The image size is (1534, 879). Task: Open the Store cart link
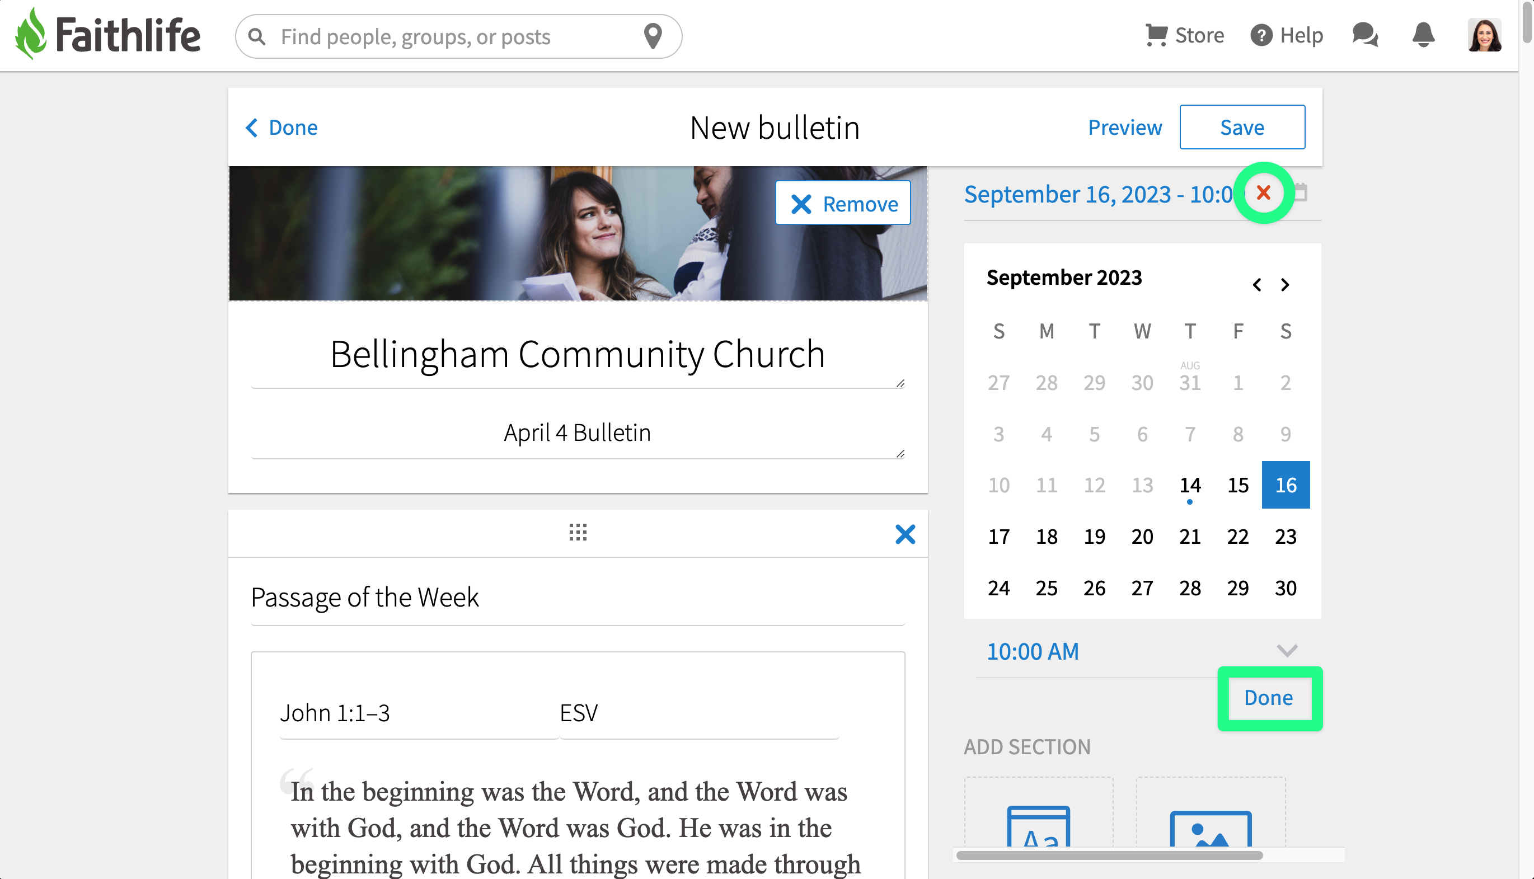[1184, 35]
